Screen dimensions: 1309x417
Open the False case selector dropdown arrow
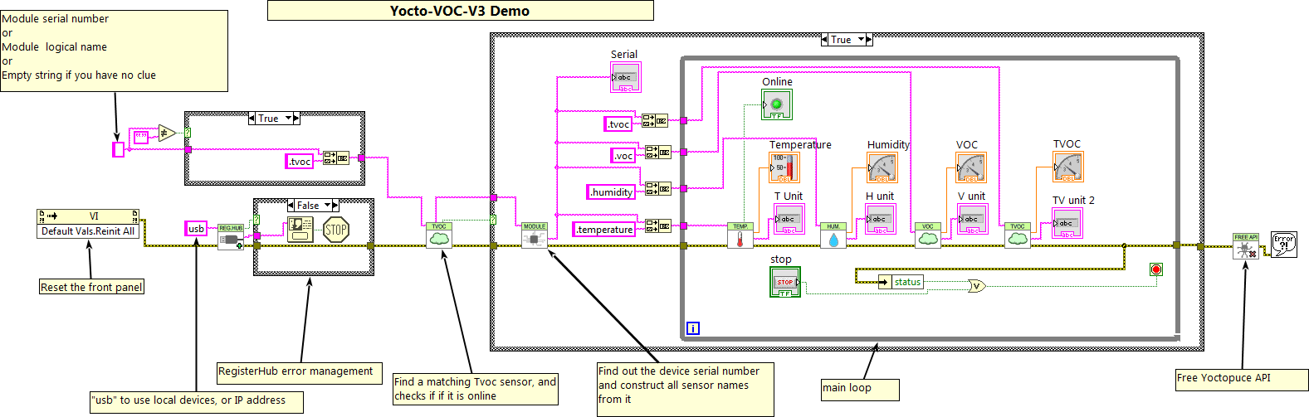coord(327,206)
